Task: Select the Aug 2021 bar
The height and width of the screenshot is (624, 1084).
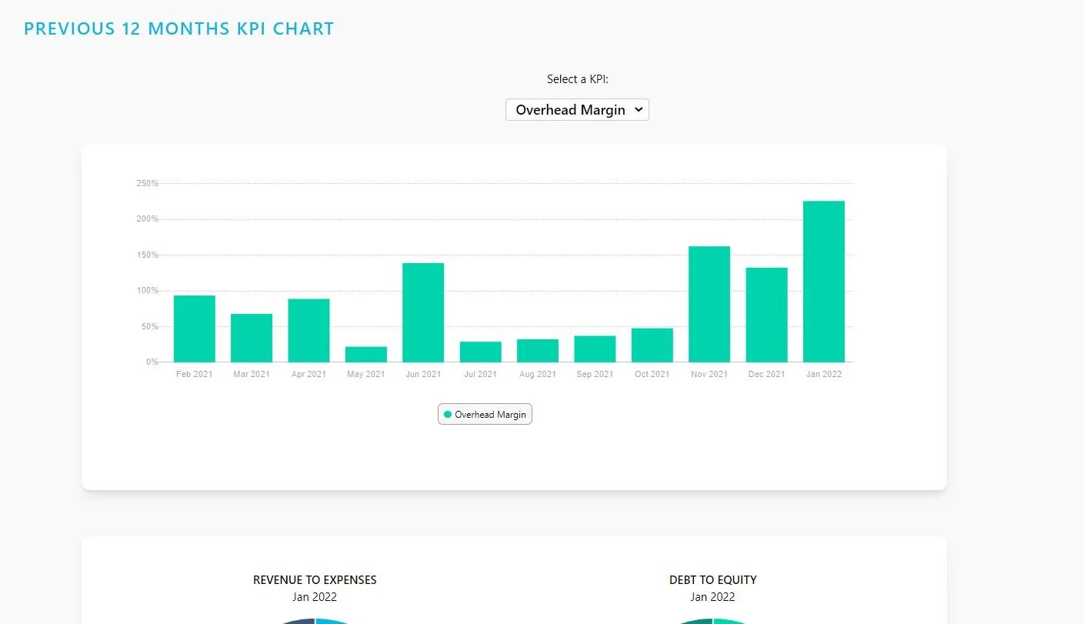Action: click(x=538, y=350)
